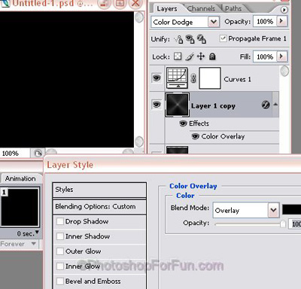This screenshot has height=289, width=301.
Task: Hide the Curves 1 adjustment layer
Action: click(x=157, y=78)
